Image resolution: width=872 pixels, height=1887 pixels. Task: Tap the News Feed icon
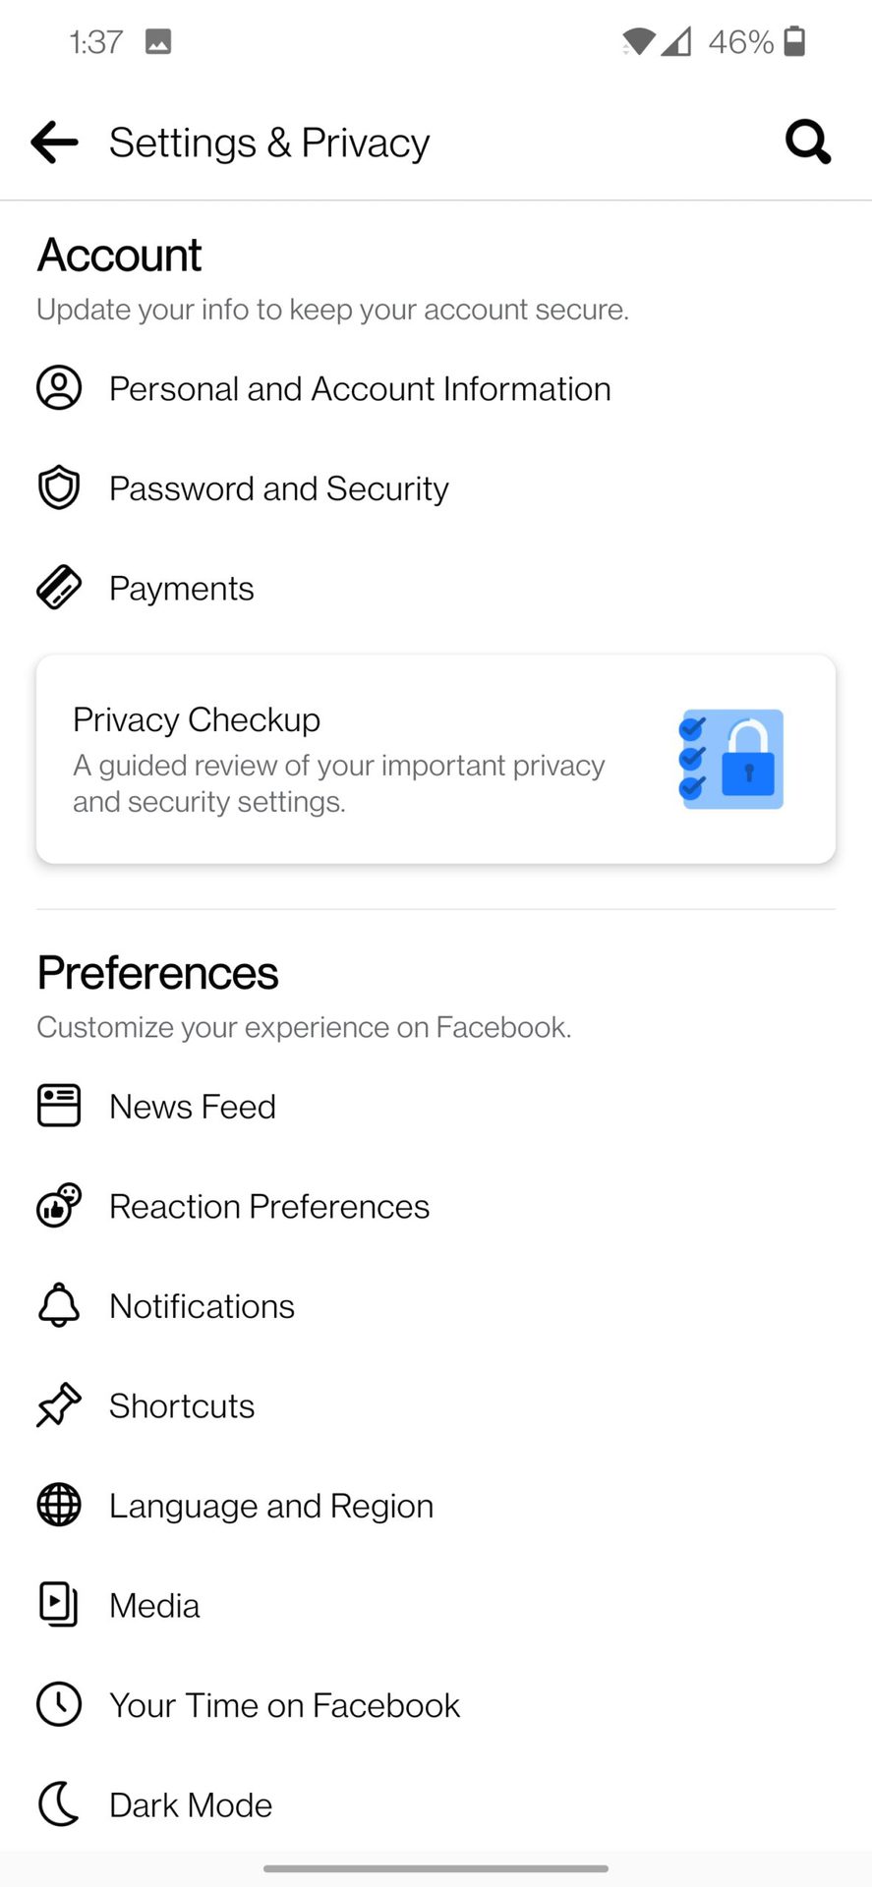pyautogui.click(x=59, y=1106)
